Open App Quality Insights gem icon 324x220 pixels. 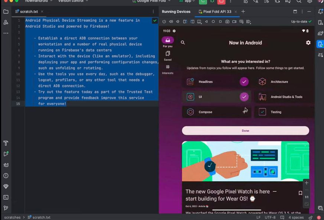coord(6,186)
